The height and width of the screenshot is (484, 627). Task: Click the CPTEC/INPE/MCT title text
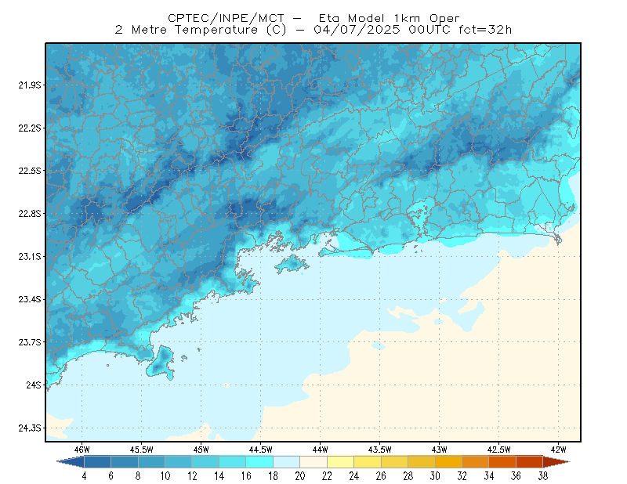(226, 18)
